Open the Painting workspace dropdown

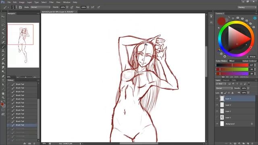point(247,7)
